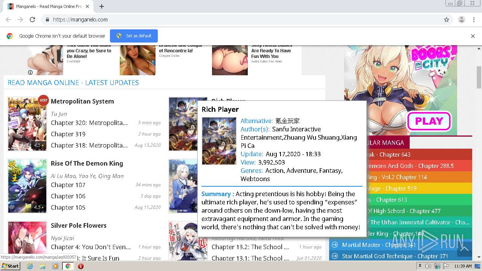Click arrow icon beside Martial Master
The image size is (482, 271).
coord(334,245)
